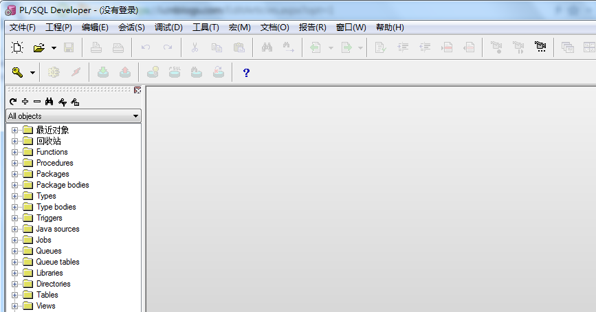Viewport: 596px width, 312px height.
Task: Select the Triggers tree item
Action: [x=49, y=218]
